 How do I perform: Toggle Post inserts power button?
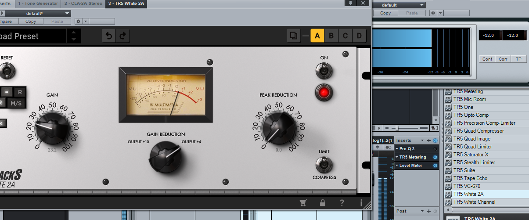click(x=435, y=211)
